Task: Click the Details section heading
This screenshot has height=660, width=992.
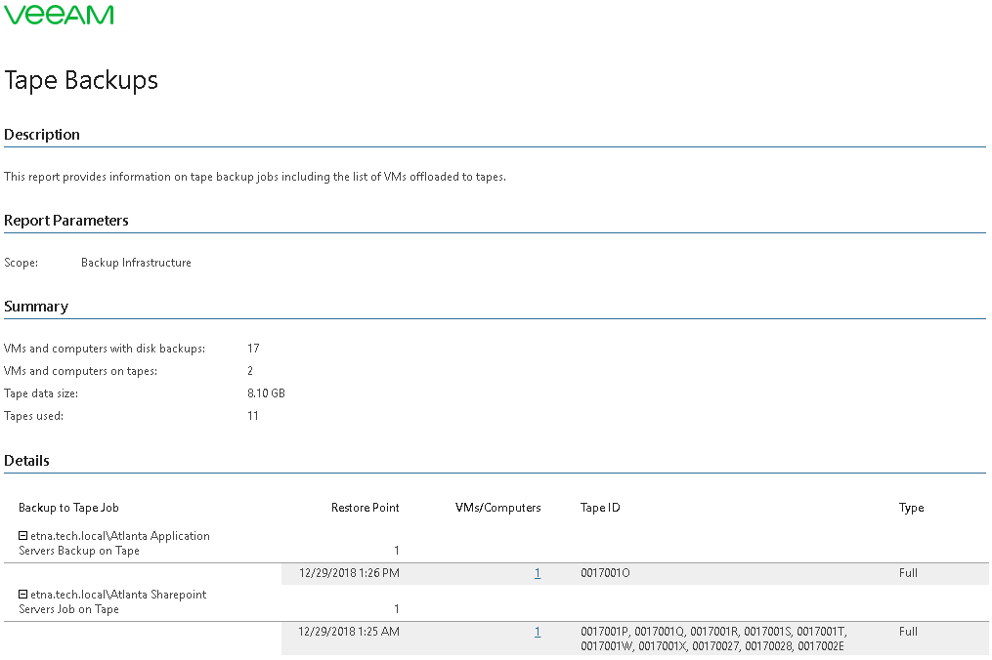Action: [26, 461]
